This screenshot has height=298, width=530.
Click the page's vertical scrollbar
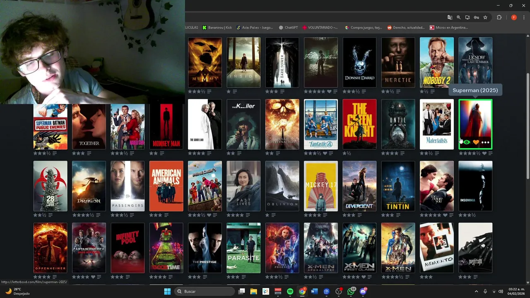[x=527, y=126]
